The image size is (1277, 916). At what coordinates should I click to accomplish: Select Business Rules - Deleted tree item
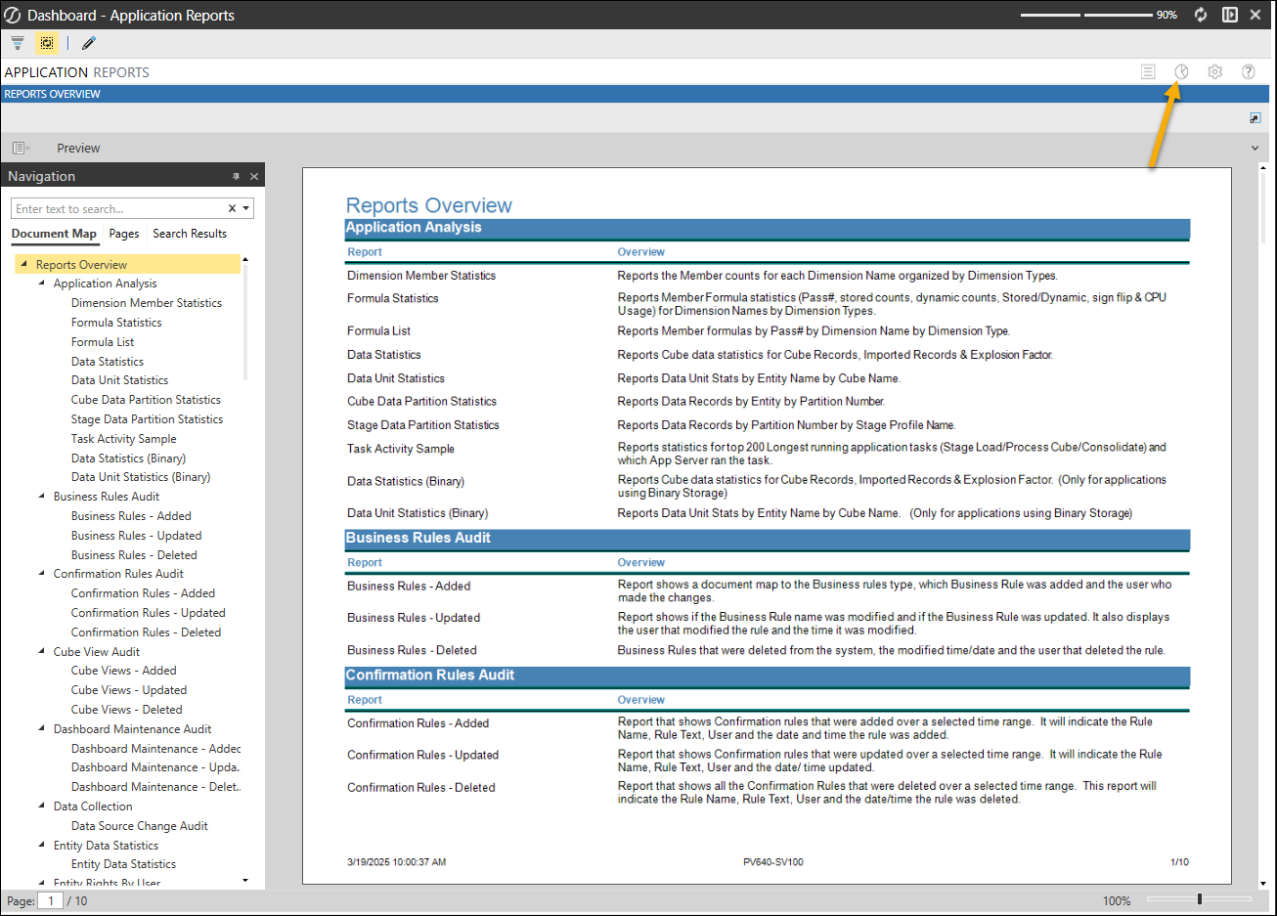(x=134, y=555)
